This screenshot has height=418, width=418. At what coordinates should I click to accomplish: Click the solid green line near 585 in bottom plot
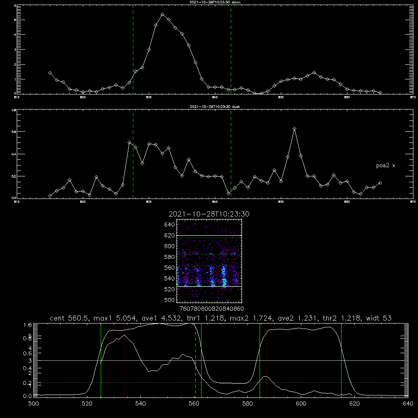pyautogui.click(x=260, y=360)
